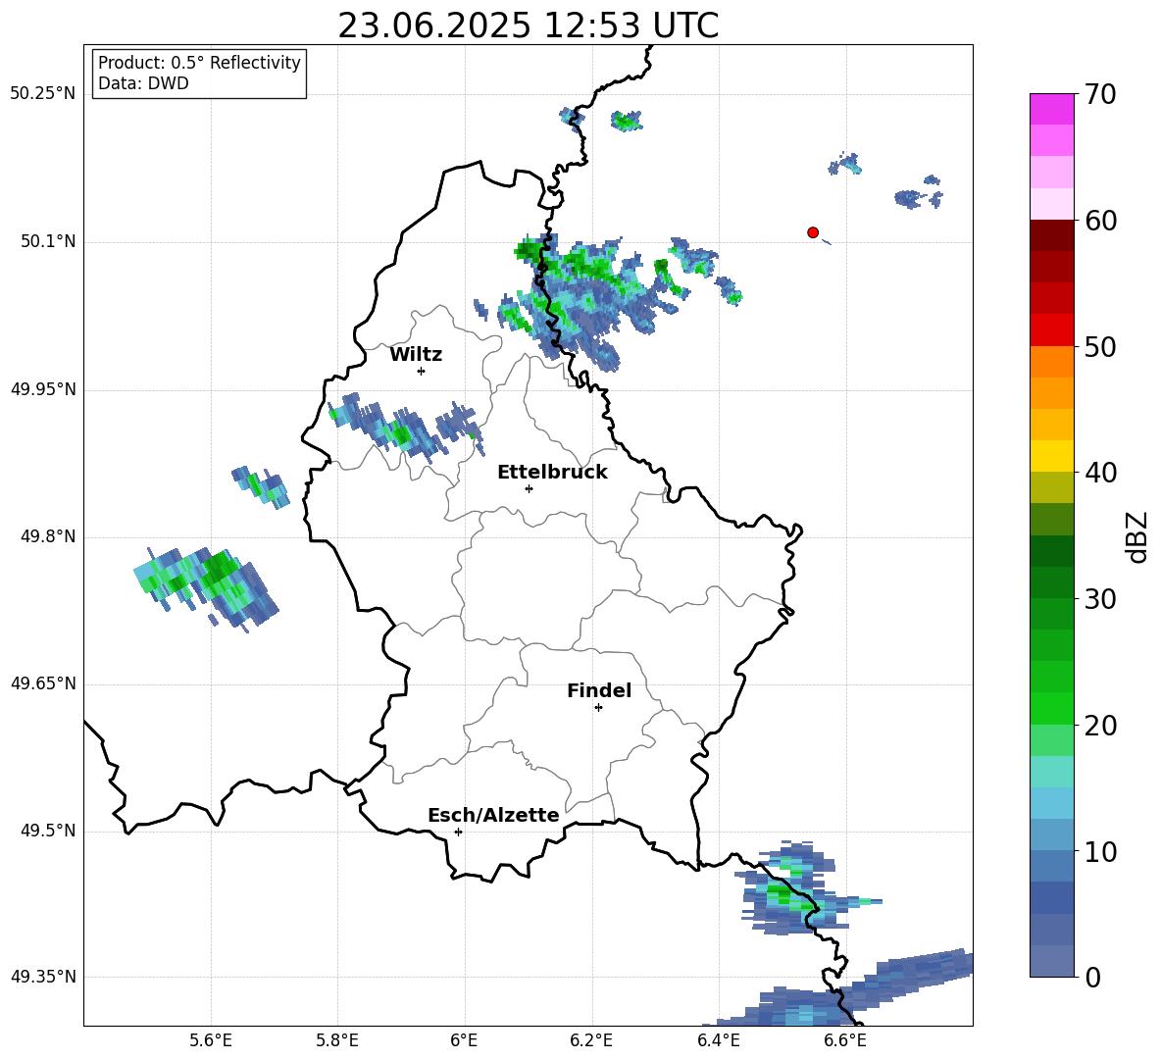Click the Findel city label
Screen dimensions: 1161x1060
pos(599,690)
